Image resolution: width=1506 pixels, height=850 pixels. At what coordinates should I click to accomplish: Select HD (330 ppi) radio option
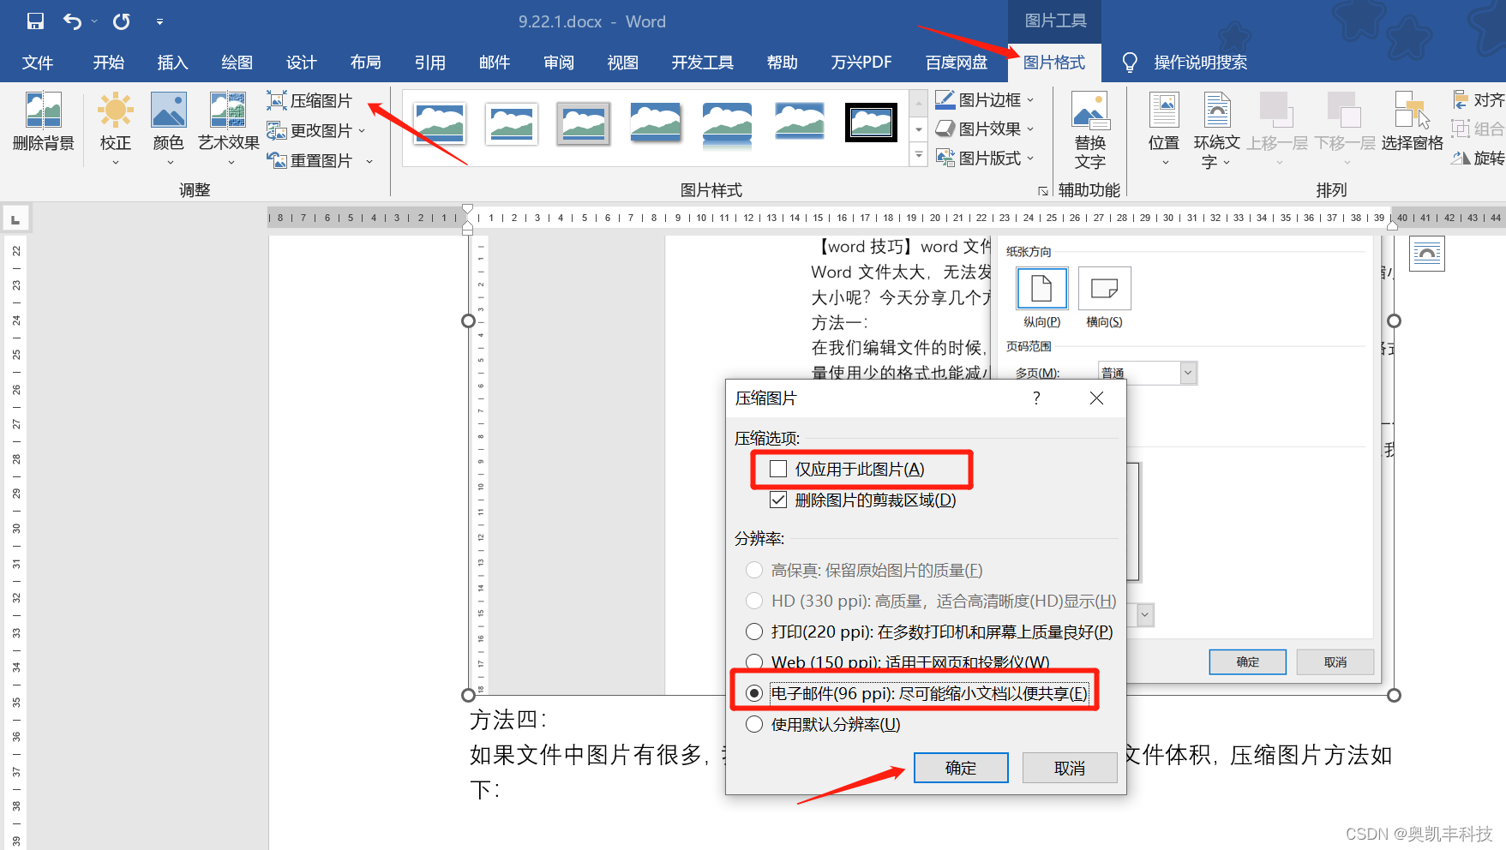click(754, 601)
